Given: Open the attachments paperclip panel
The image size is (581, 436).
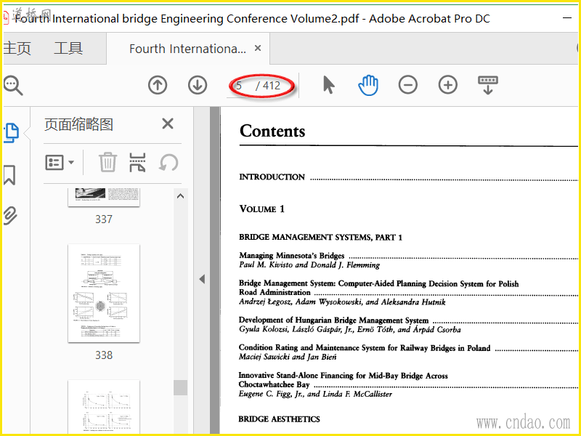Looking at the screenshot, I should coord(10,216).
